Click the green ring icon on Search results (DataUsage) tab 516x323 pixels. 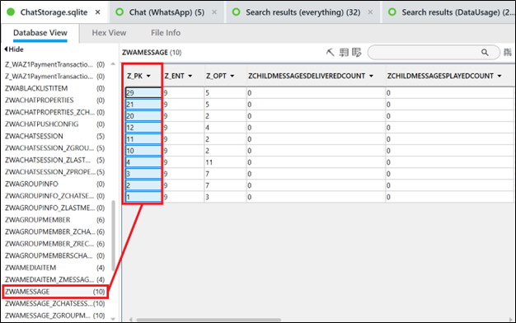pos(392,12)
